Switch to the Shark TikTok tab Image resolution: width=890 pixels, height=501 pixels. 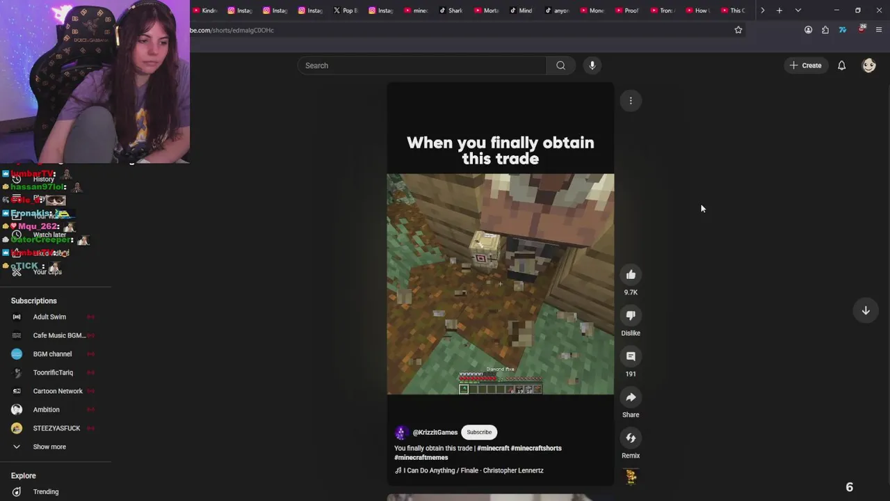pyautogui.click(x=451, y=10)
